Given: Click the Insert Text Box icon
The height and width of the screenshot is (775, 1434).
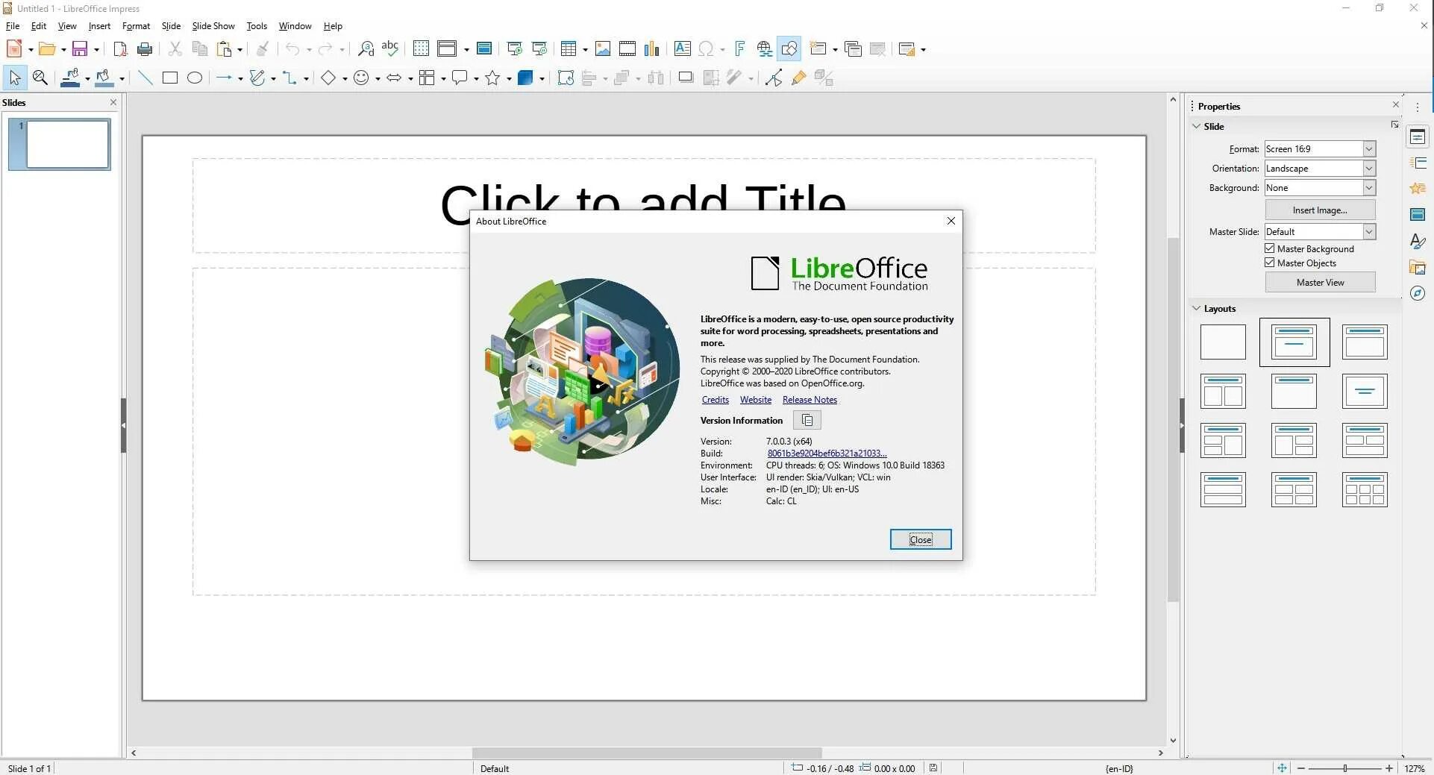Looking at the screenshot, I should coord(682,49).
